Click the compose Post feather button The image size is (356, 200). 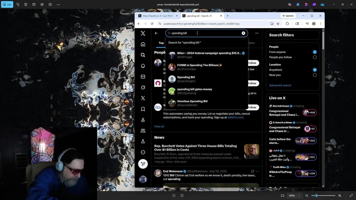click(143, 164)
